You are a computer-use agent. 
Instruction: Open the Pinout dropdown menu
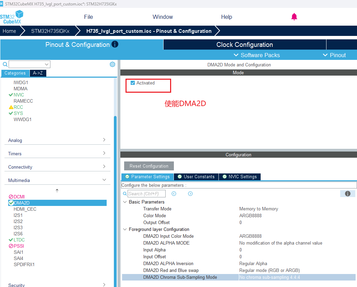(x=334, y=55)
